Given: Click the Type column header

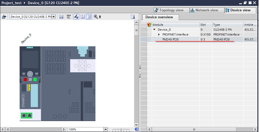Looking at the screenshot, I should coord(228,25).
